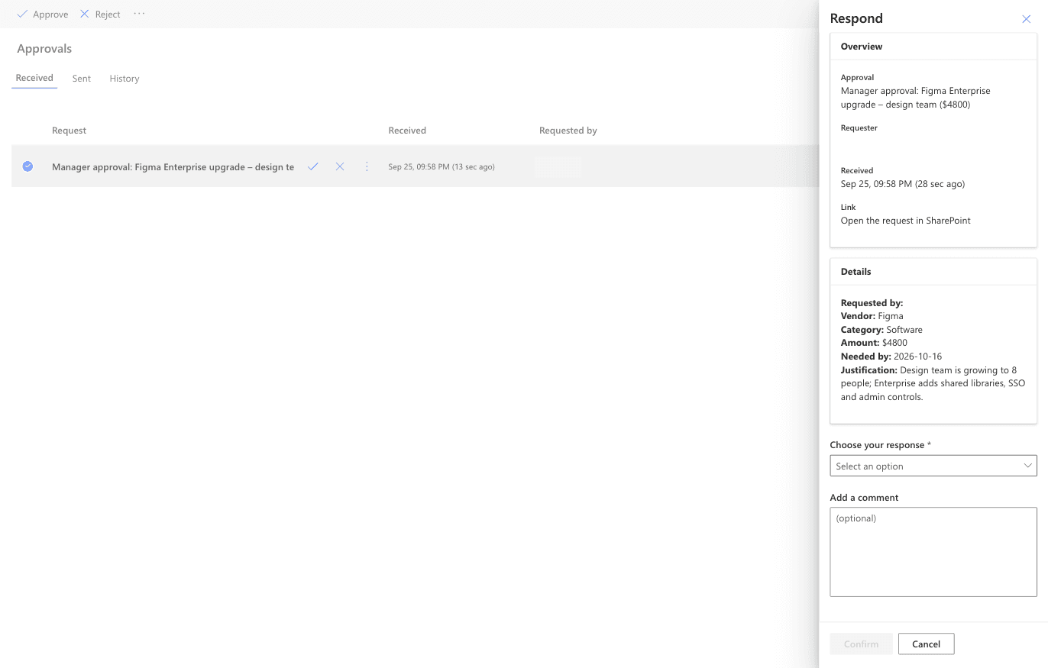Click the Confirm button
The image size is (1048, 668).
pyautogui.click(x=861, y=644)
